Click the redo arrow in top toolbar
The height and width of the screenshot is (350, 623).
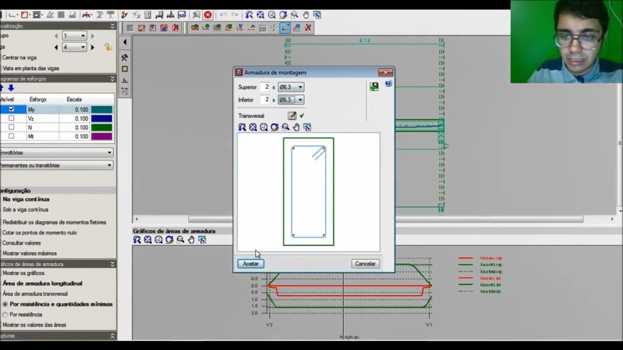(x=235, y=15)
